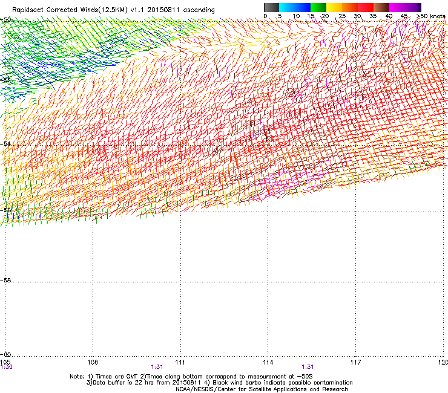
Task: Click the NOAA/NESDIS credit line
Action: click(x=262, y=389)
